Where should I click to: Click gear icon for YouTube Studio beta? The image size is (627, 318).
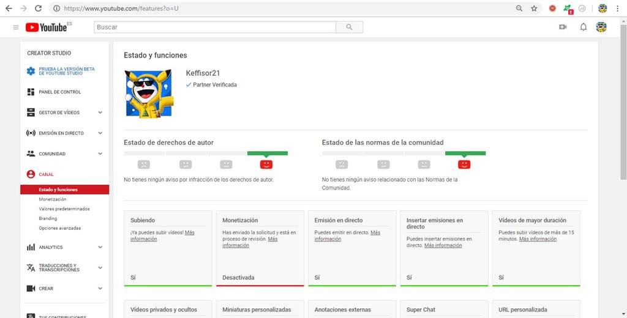pyautogui.click(x=31, y=71)
